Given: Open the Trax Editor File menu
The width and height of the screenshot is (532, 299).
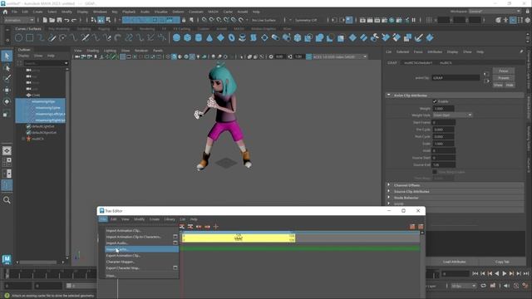Looking at the screenshot, I should point(103,219).
